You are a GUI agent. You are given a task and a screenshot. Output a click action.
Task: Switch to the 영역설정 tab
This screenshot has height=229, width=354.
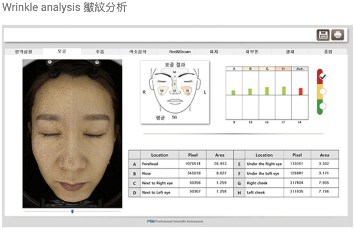pos(24,52)
